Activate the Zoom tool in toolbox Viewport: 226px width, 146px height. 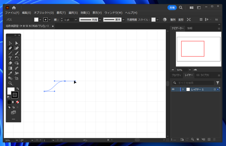coord(10,83)
